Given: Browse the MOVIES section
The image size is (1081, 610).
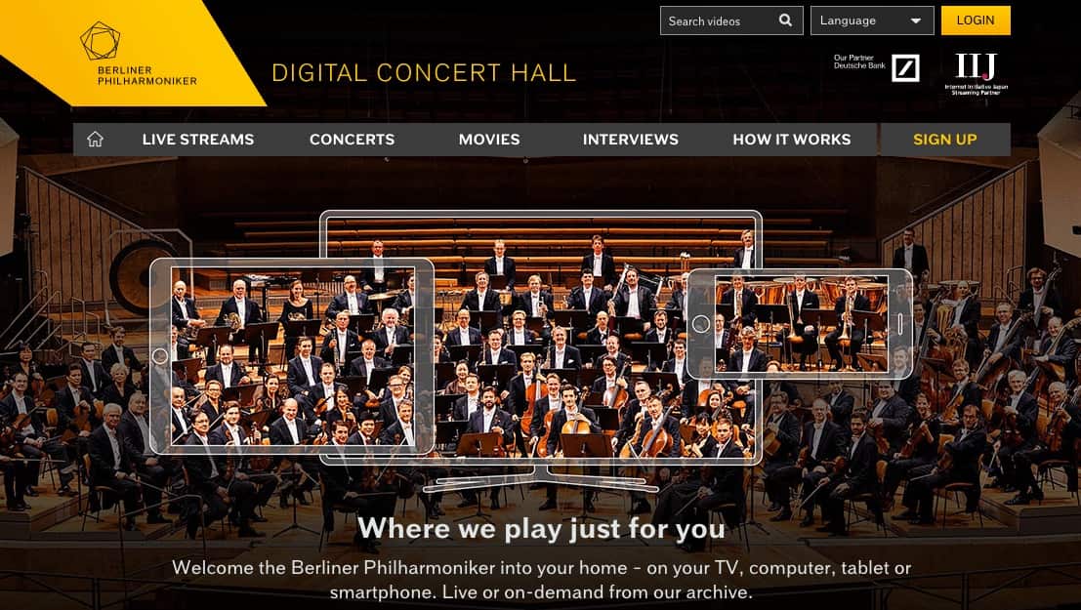Looking at the screenshot, I should point(488,139).
